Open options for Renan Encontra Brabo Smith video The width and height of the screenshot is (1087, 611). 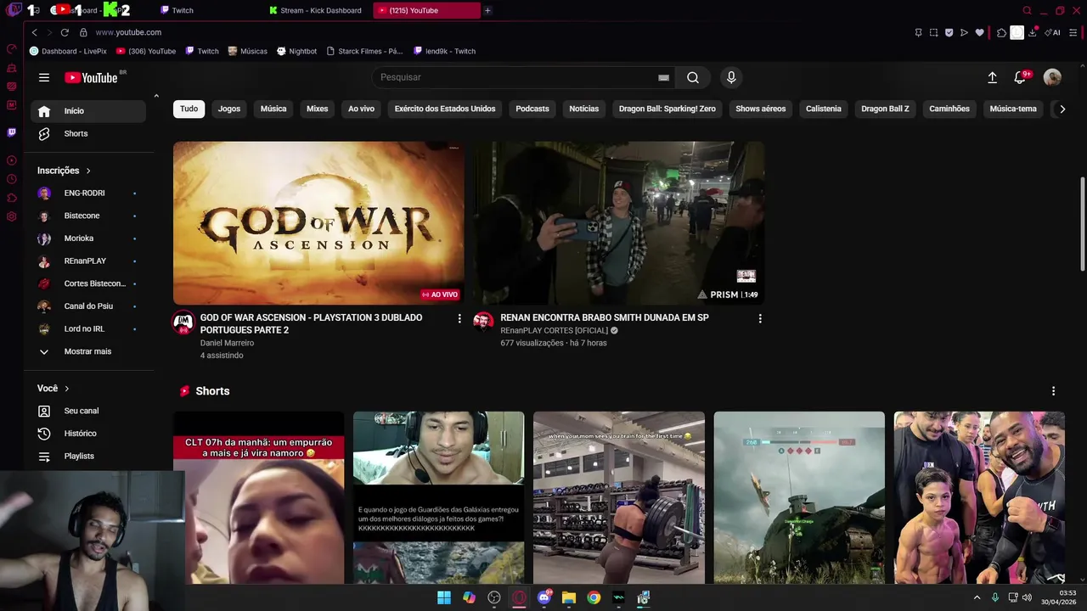760,318
